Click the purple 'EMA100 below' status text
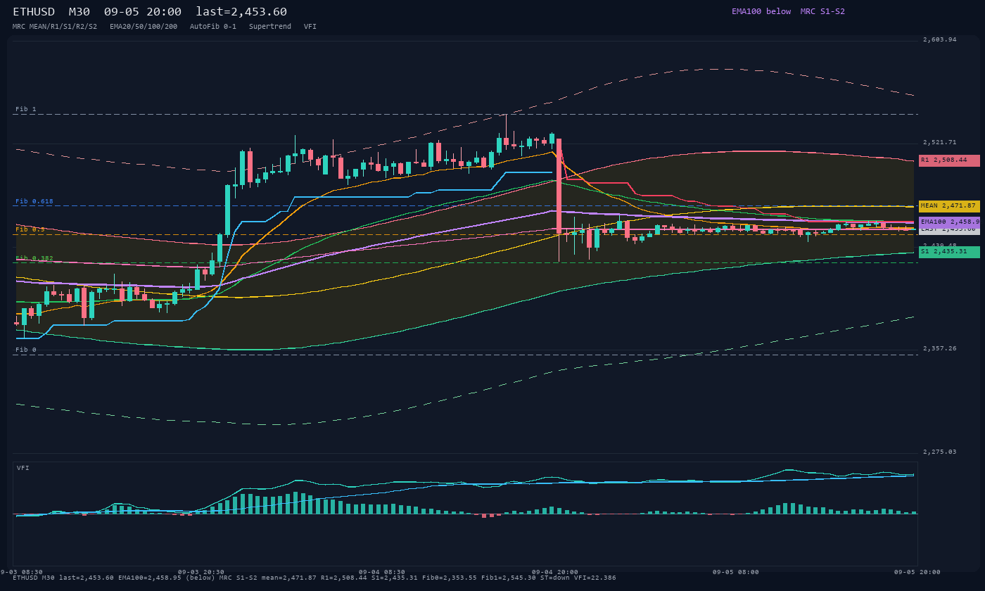Viewport: 985px width, 591px height. click(x=761, y=11)
